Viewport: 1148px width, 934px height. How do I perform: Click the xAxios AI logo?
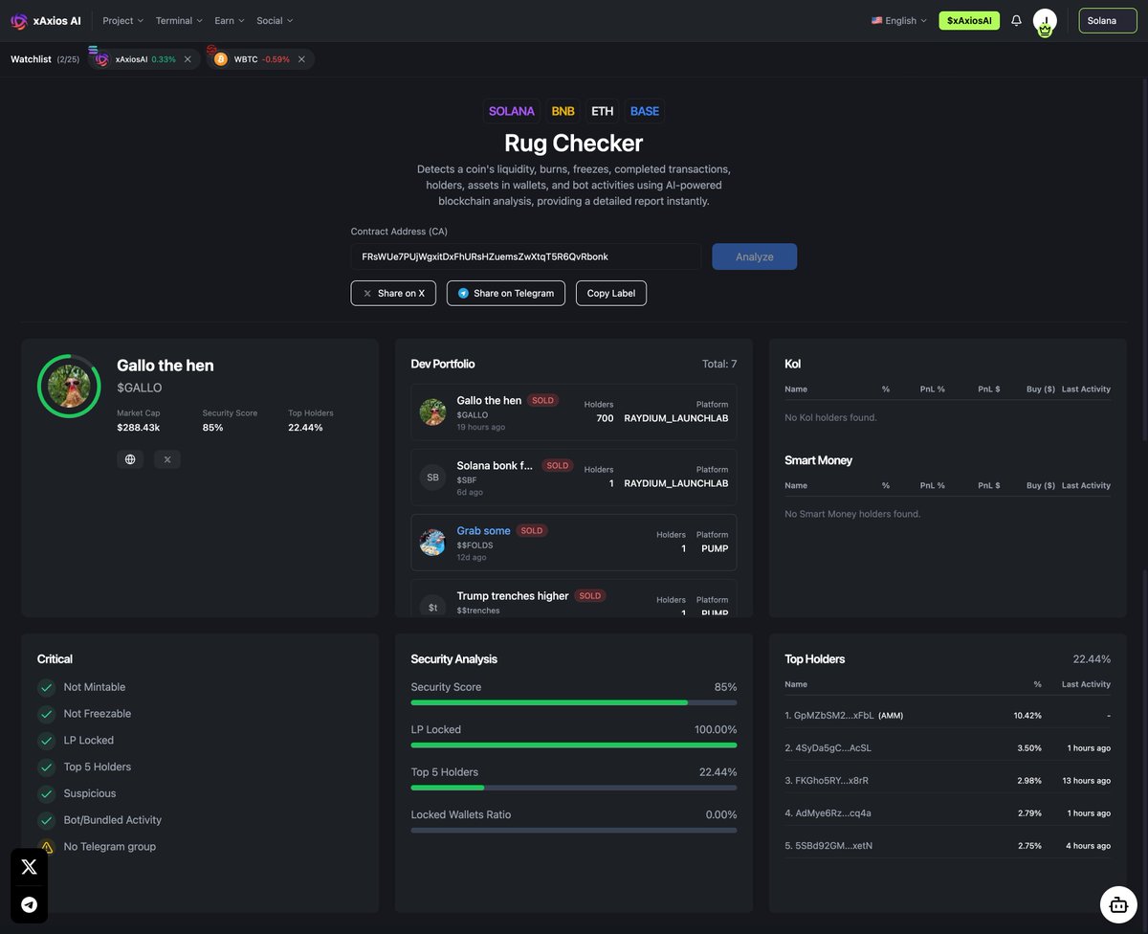point(46,20)
